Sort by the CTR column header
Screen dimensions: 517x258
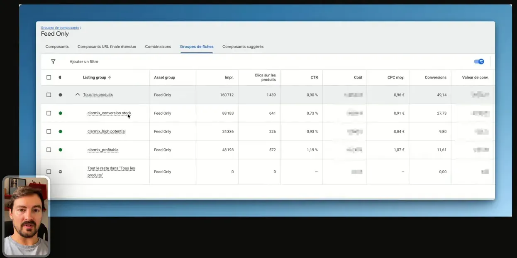314,77
